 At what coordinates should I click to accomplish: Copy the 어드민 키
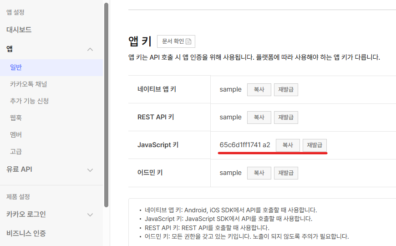pos(259,173)
